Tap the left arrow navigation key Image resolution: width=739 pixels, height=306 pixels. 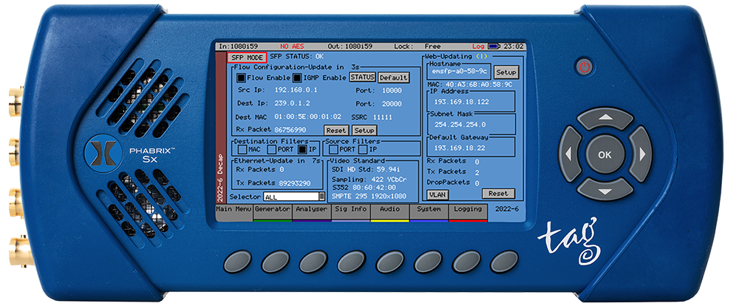570,154
